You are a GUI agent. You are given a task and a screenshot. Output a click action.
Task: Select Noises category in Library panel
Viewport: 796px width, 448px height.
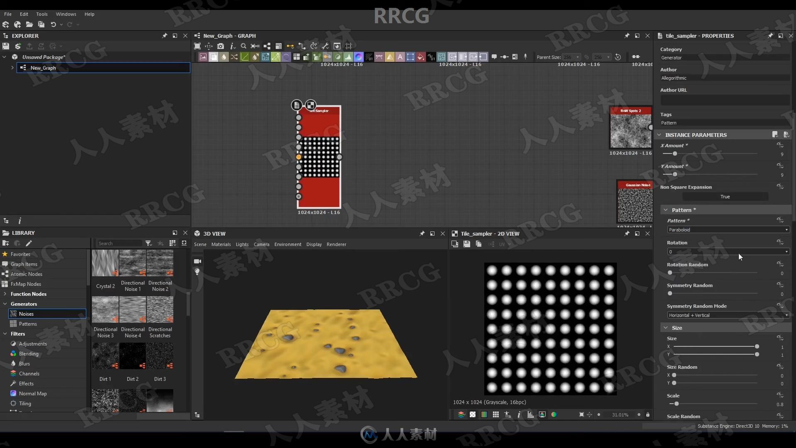click(26, 314)
